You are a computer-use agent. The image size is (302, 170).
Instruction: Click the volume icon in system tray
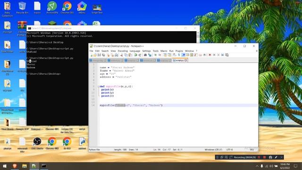tap(271, 166)
